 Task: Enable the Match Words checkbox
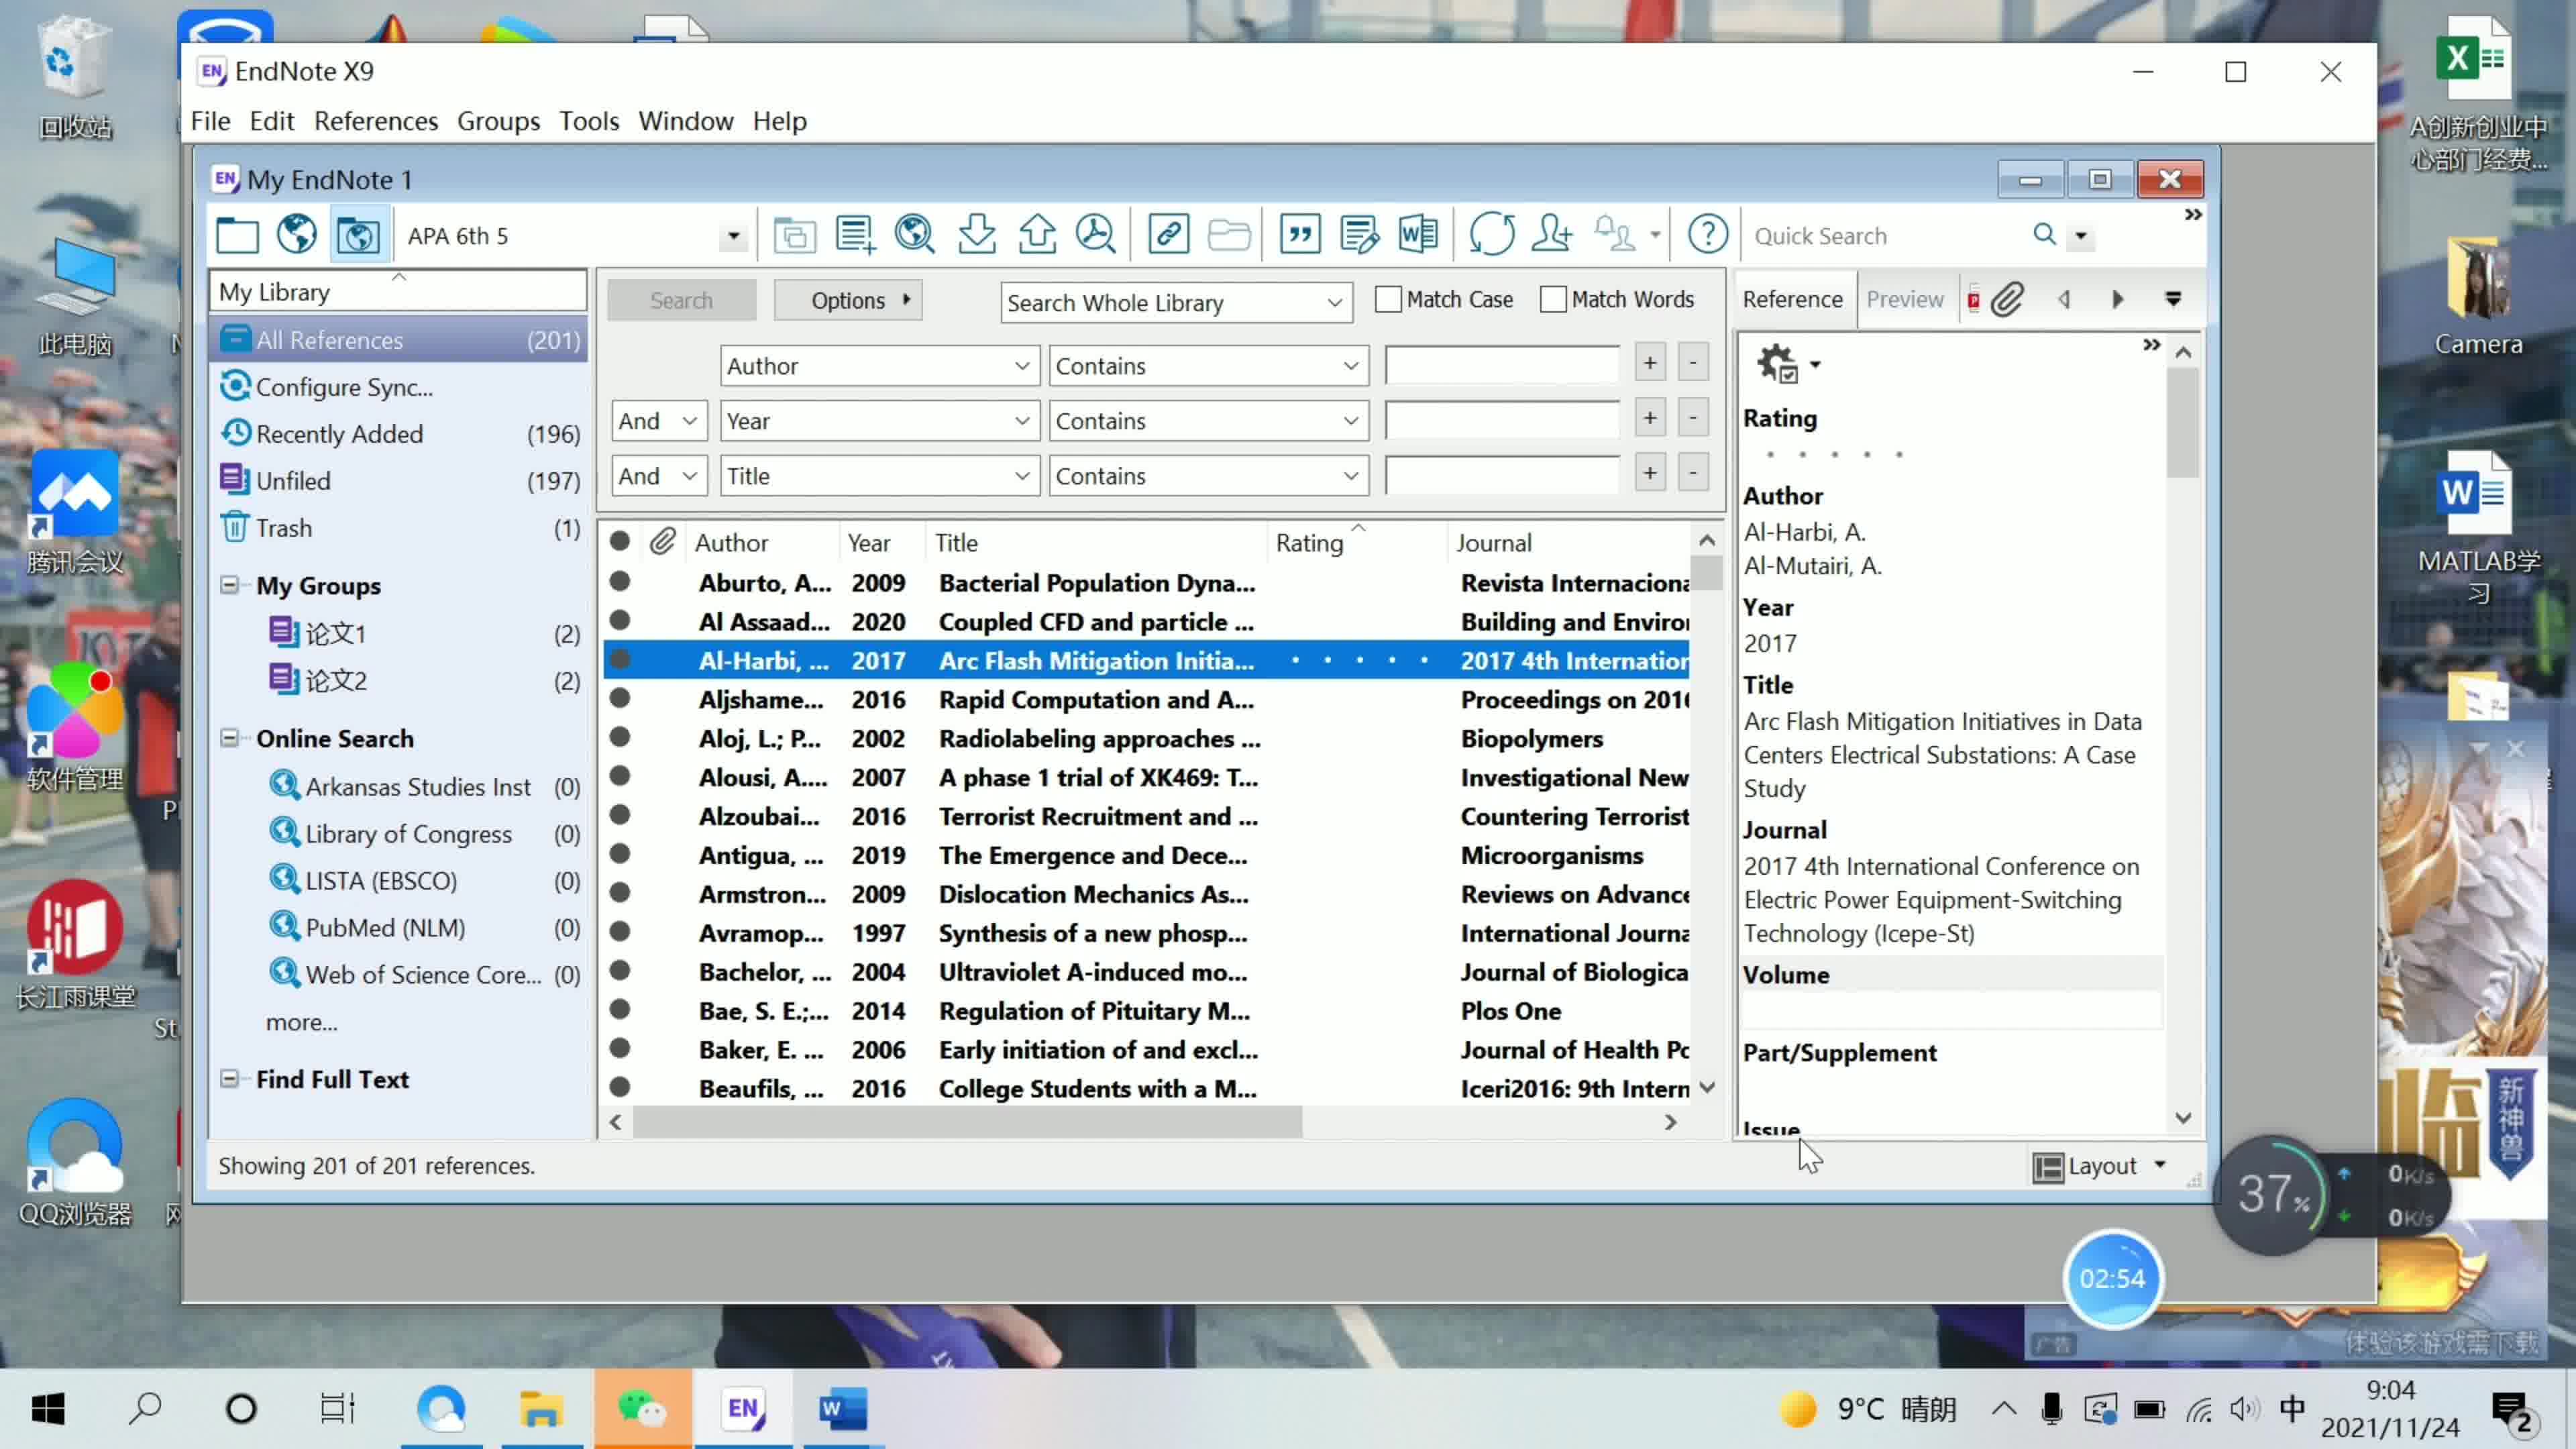pos(1553,299)
